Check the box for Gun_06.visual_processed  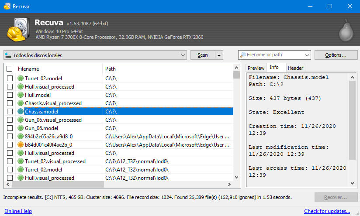tap(10, 120)
